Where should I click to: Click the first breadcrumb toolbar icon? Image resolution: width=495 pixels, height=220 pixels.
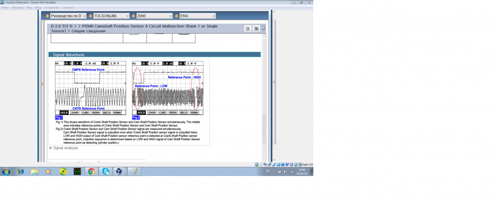[x=248, y=29]
